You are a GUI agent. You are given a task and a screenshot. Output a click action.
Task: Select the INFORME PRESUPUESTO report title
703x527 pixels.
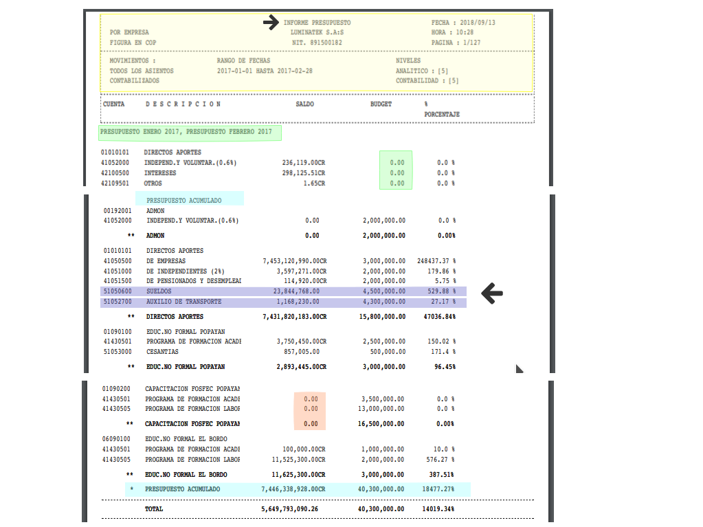click(x=316, y=23)
